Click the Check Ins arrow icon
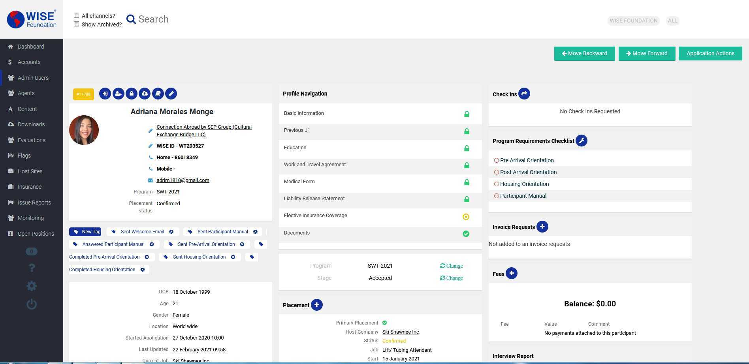 (x=524, y=94)
